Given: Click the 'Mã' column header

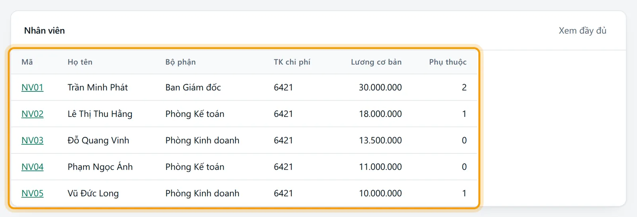Looking at the screenshot, I should [x=27, y=62].
